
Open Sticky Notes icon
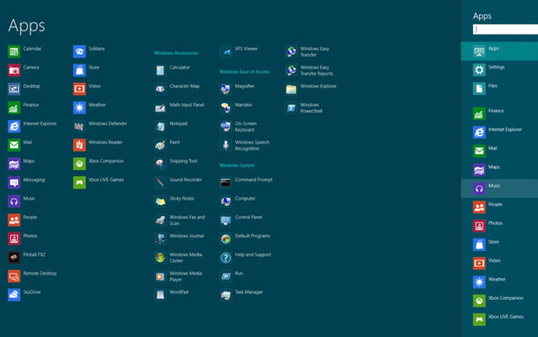click(160, 201)
